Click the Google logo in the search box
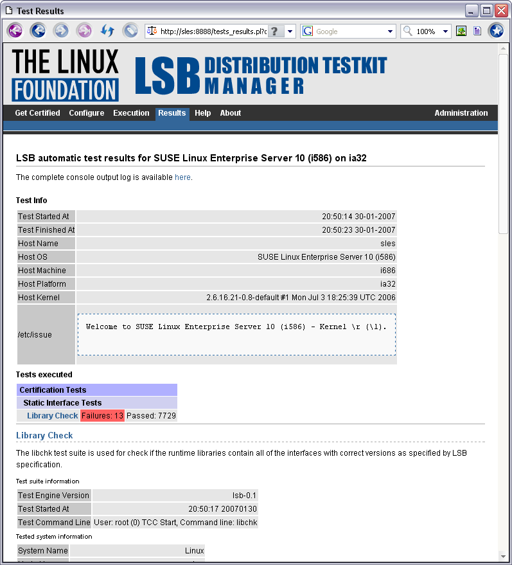 click(308, 31)
